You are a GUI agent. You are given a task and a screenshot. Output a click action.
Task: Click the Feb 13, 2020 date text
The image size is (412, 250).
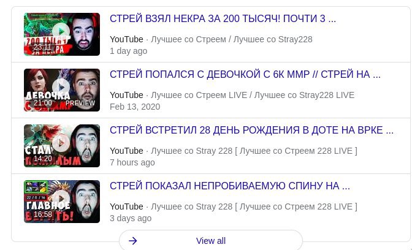point(135,107)
